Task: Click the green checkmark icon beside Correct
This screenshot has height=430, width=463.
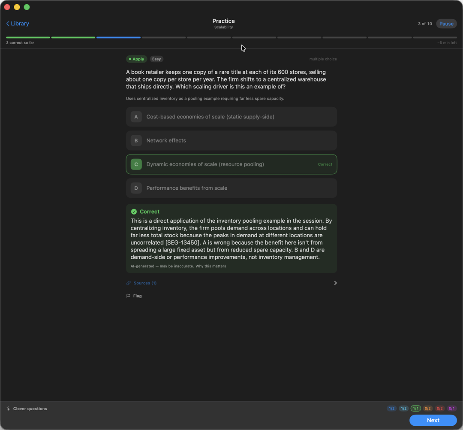Action: click(x=134, y=212)
